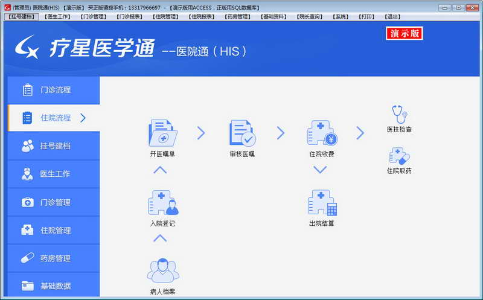Viewport: 483px width, 300px height.
Task: Click arrow between 开医嘱单 and 审核医嘱
Action: coord(201,133)
